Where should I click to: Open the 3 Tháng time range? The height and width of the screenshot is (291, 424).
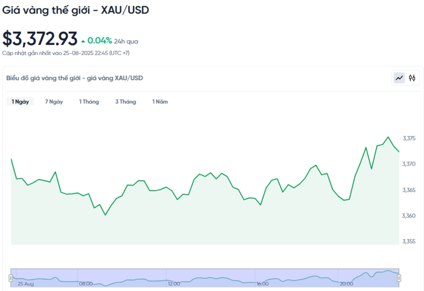[x=126, y=102]
